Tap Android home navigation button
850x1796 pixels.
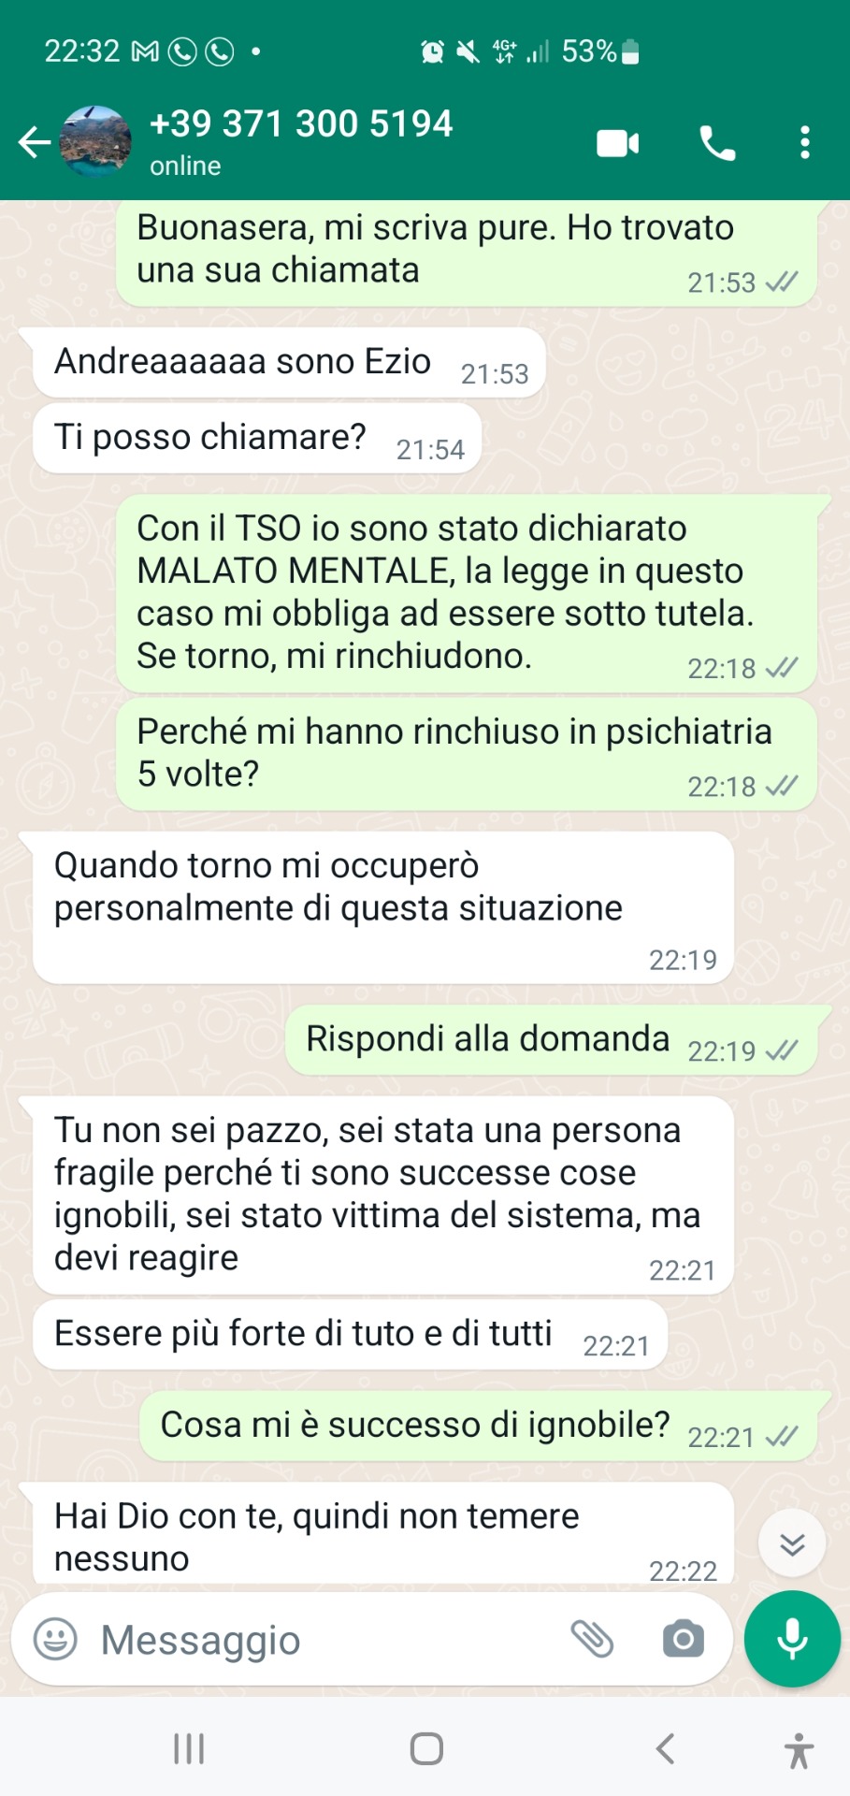pos(426,1748)
